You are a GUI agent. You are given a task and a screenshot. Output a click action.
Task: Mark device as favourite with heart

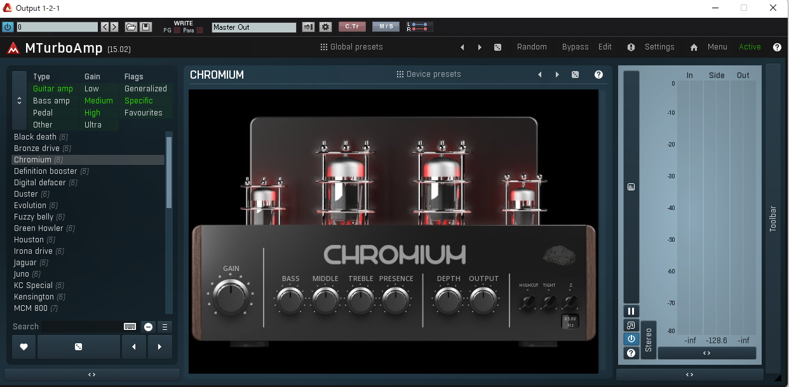24,347
